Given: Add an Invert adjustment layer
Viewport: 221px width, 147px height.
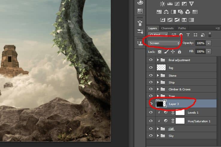Looking at the screenshot, I should click(163, 20).
